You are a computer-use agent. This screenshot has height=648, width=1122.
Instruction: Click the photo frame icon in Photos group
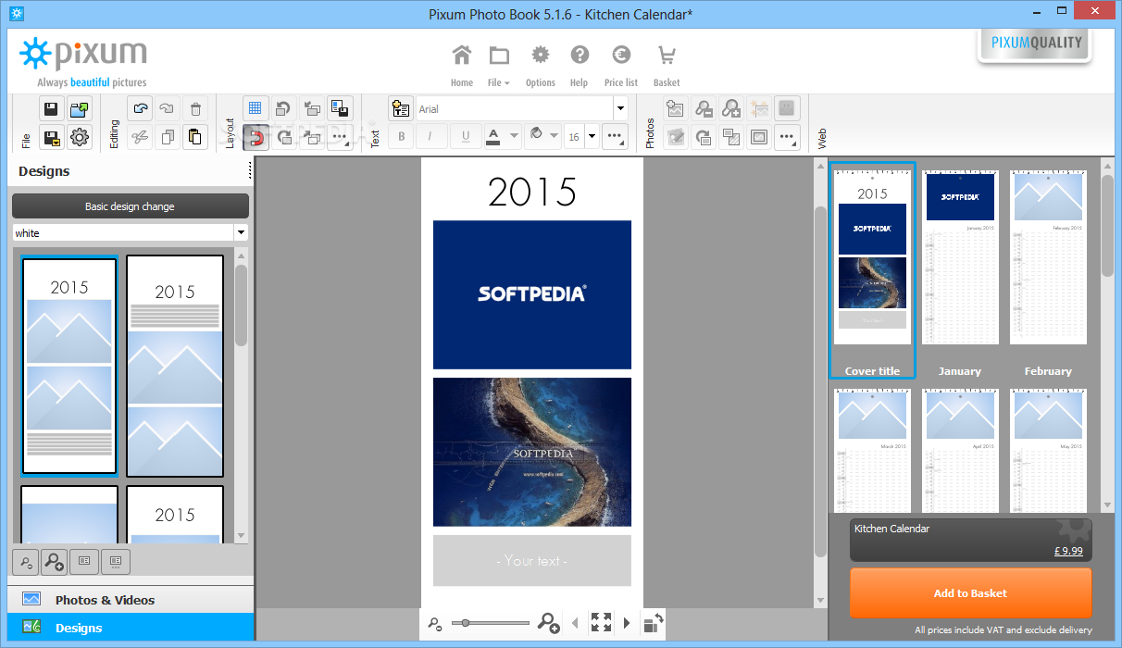pos(759,137)
